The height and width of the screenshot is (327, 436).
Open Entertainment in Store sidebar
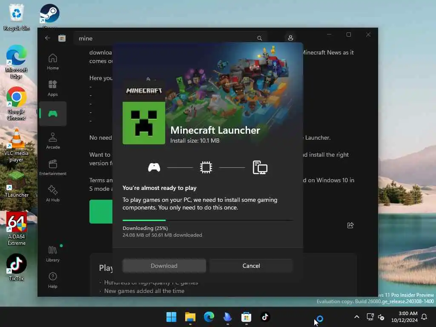tap(52, 167)
